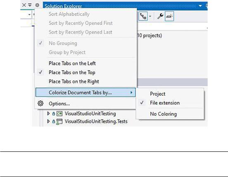This screenshot has height=177, width=228.
Task: Click the gear icon beside Options
Action: point(40,104)
